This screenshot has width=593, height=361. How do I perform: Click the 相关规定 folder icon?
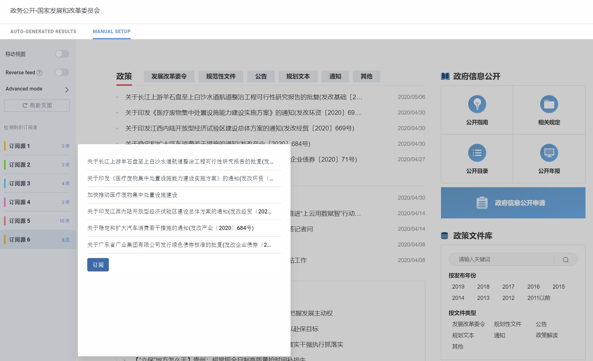point(549,104)
